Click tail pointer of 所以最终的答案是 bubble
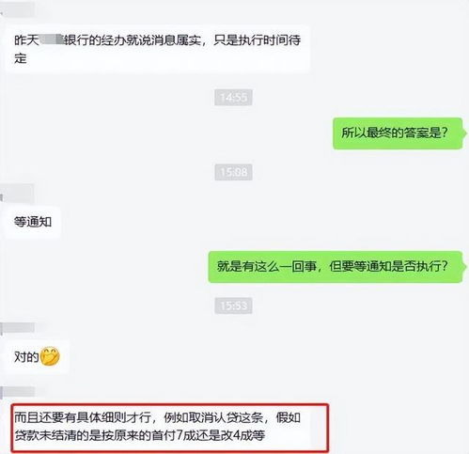Screen dimensions: 469x454 (x=464, y=133)
